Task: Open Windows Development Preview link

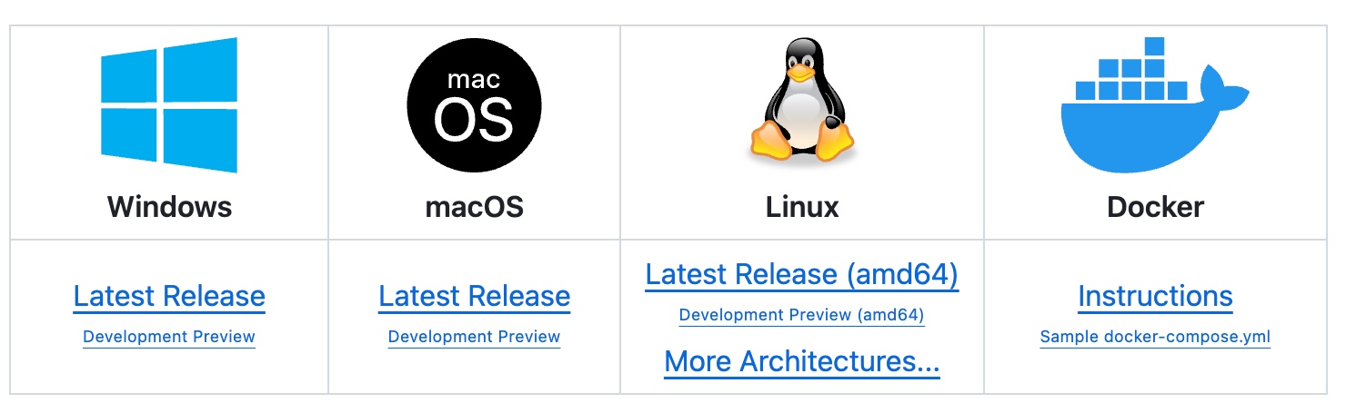Action: pos(169,337)
